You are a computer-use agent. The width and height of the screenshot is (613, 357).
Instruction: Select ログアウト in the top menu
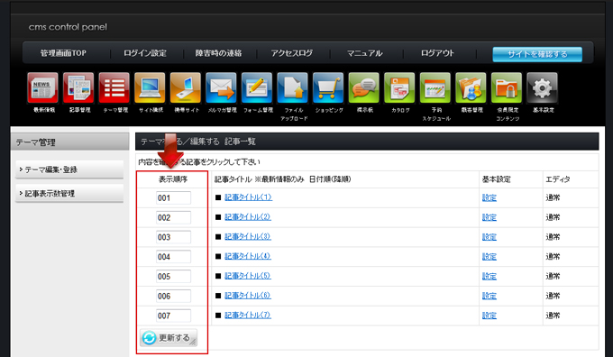(438, 53)
